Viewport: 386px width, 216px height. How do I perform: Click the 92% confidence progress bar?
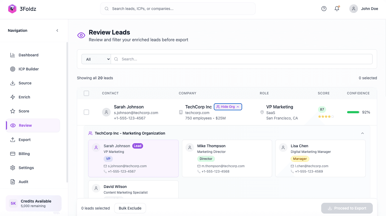[x=353, y=112]
